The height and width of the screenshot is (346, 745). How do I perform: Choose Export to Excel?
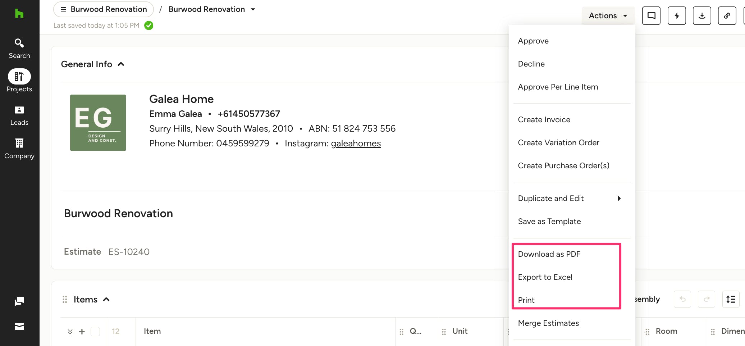point(545,277)
